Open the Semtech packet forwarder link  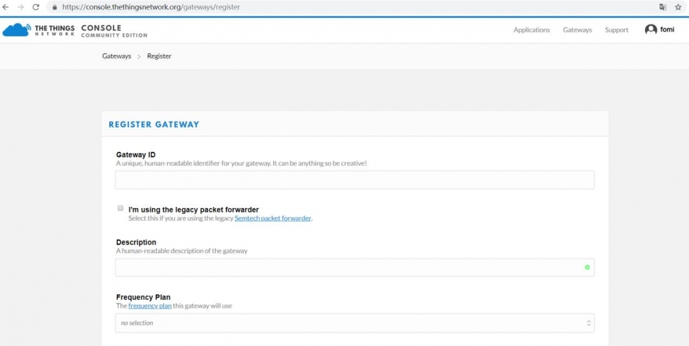pos(273,218)
